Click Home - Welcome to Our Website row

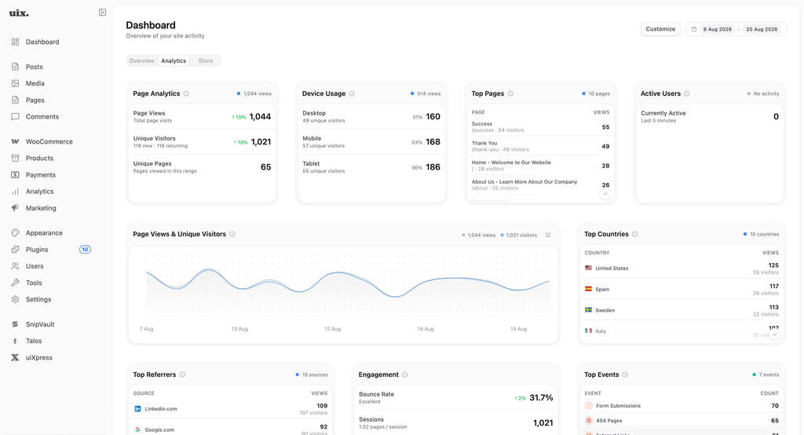[x=540, y=165]
